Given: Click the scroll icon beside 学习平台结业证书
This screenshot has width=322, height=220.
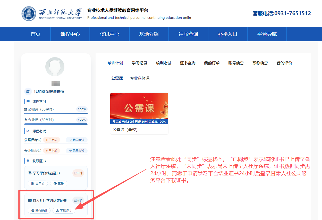Looking at the screenshot, I should pos(30,173).
